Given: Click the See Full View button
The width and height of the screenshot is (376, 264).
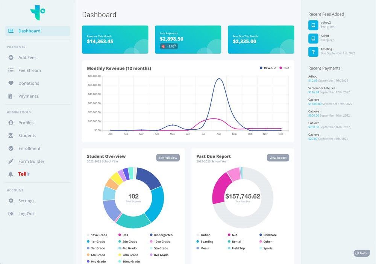Looking at the screenshot, I should point(168,158).
